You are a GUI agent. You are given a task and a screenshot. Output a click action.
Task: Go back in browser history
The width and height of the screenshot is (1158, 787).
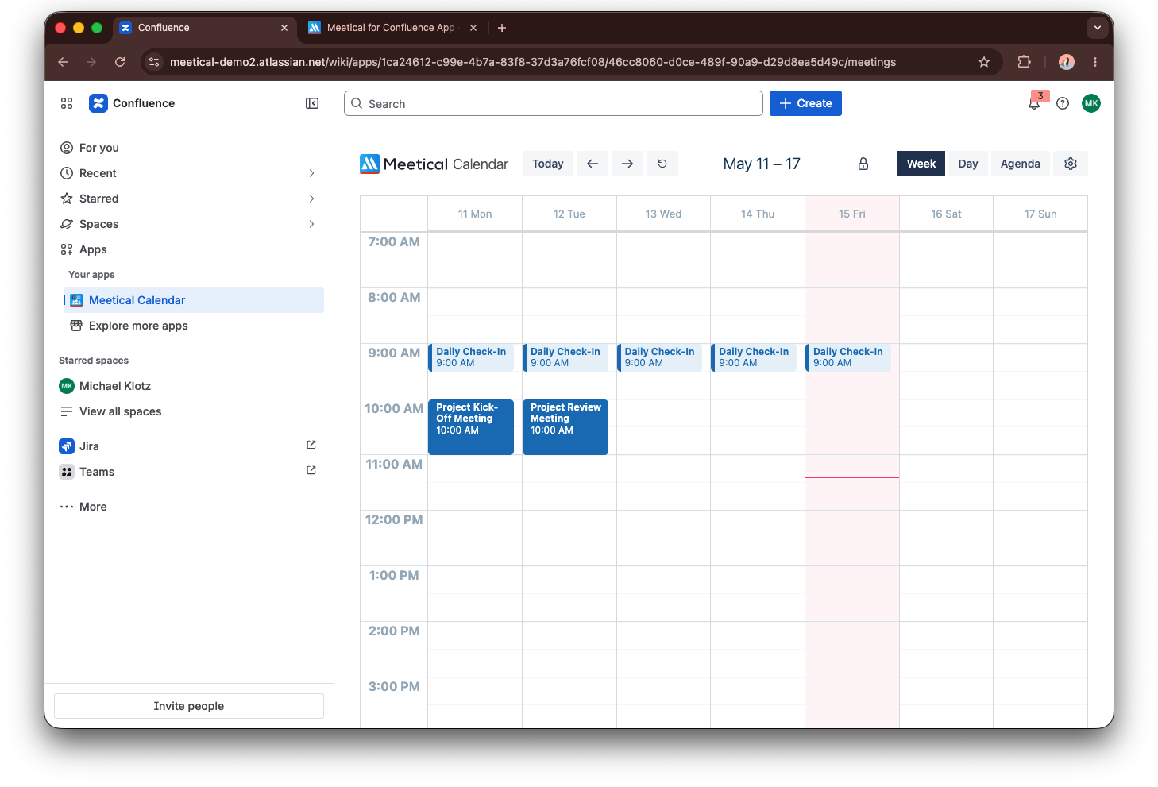tap(63, 62)
